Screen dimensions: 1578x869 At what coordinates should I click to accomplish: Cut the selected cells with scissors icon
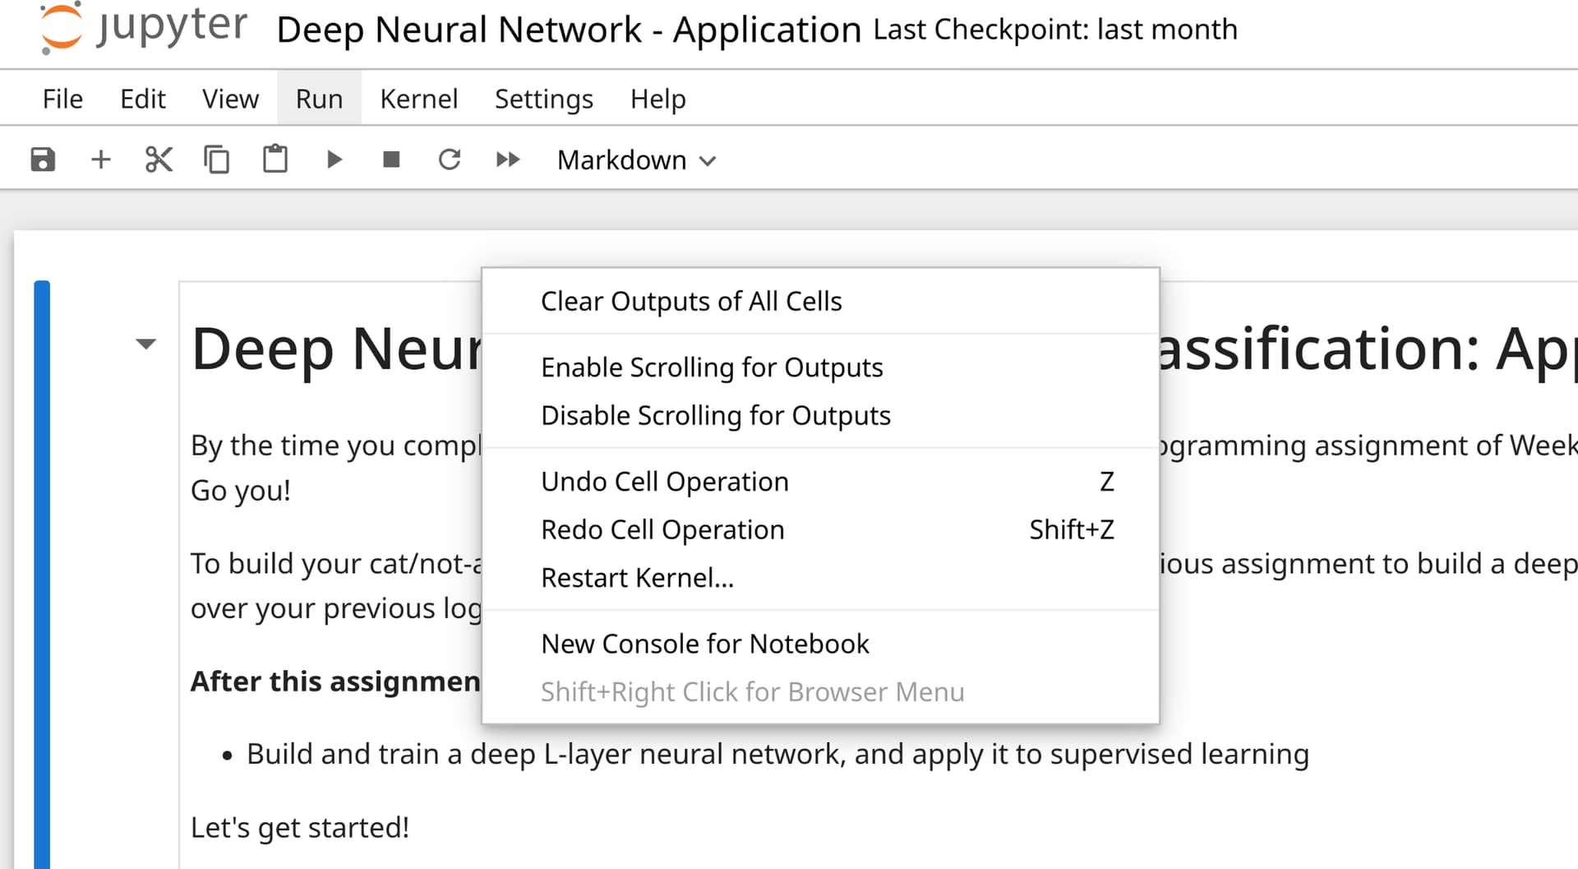click(x=158, y=159)
